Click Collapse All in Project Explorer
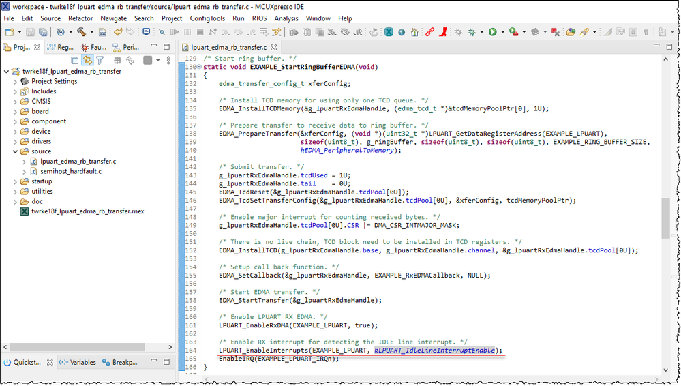This screenshot has height=386, width=681. (x=75, y=61)
